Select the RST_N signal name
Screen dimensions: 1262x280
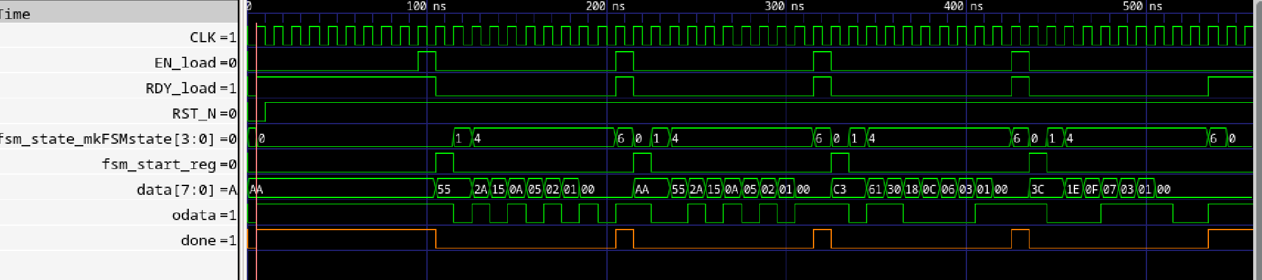(194, 114)
